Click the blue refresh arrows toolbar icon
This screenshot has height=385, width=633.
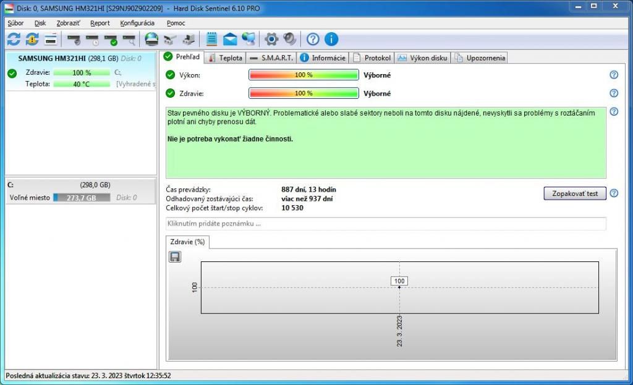14,40
